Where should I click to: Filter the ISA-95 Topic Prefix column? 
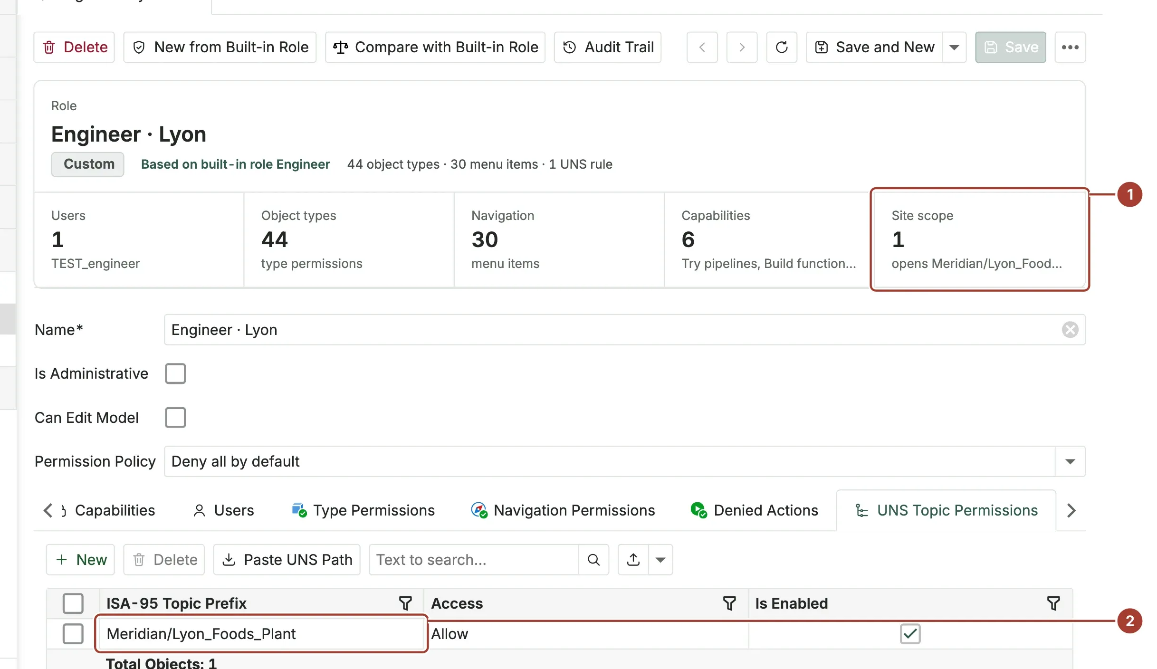(405, 603)
